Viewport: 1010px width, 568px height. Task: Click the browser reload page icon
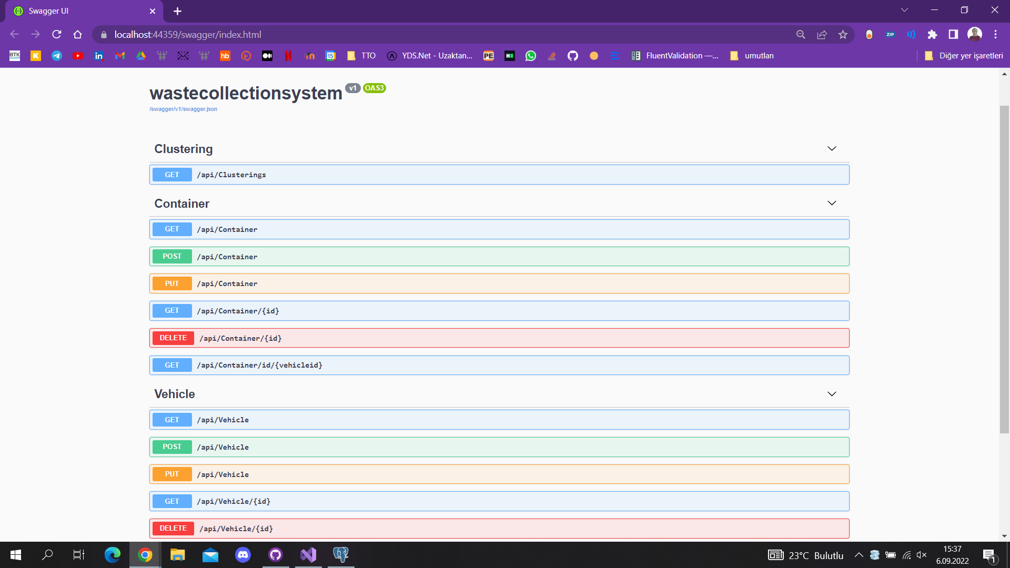57,35
